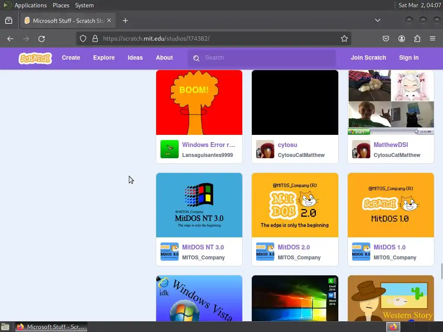Open the Applications menu
443x332 pixels.
31,5
